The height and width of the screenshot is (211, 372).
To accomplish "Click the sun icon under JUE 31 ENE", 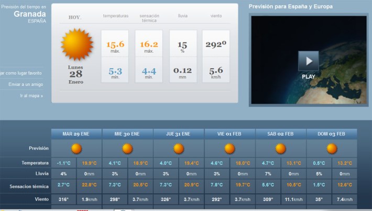I will point(179,149).
